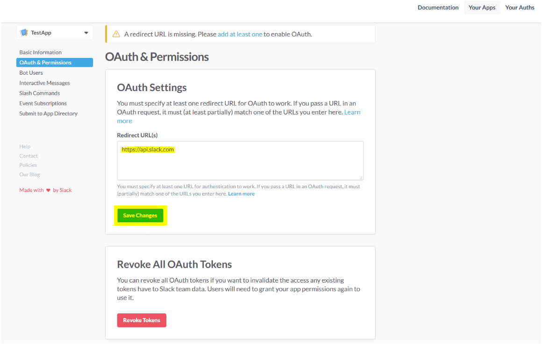This screenshot has height=347, width=542.
Task: Open Basic Information in sidebar
Action: (41, 52)
